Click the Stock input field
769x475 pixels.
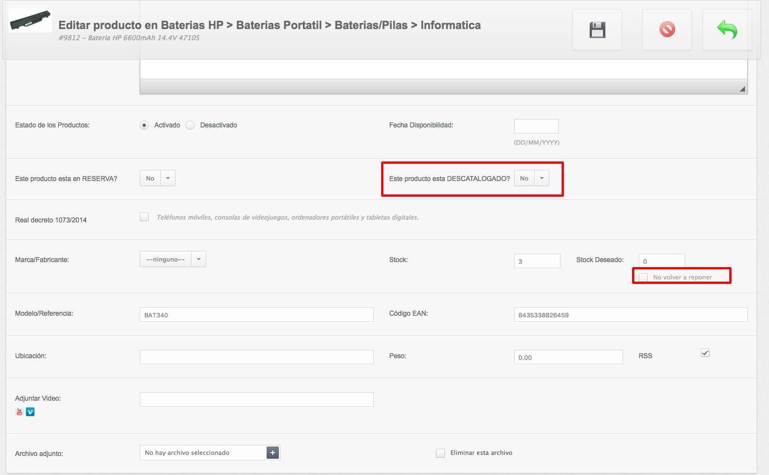point(537,261)
